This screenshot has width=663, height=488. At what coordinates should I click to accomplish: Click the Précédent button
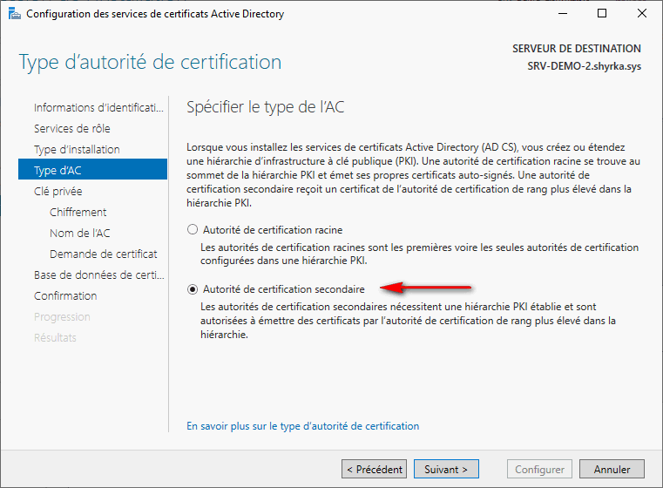coord(374,469)
